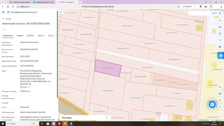Viewport: 224px width, 126px height.
Task: Select the ruler measure tool on the map
Action: pos(220,27)
